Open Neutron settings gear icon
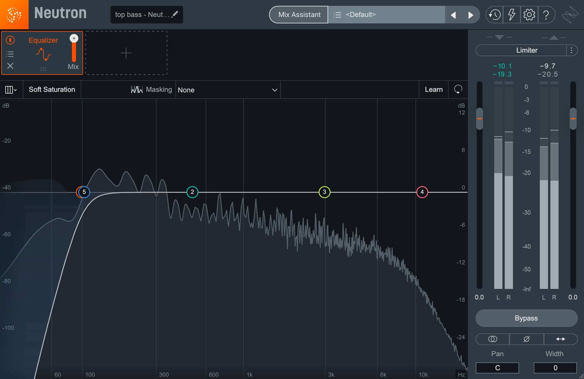The image size is (584, 379). pyautogui.click(x=529, y=15)
